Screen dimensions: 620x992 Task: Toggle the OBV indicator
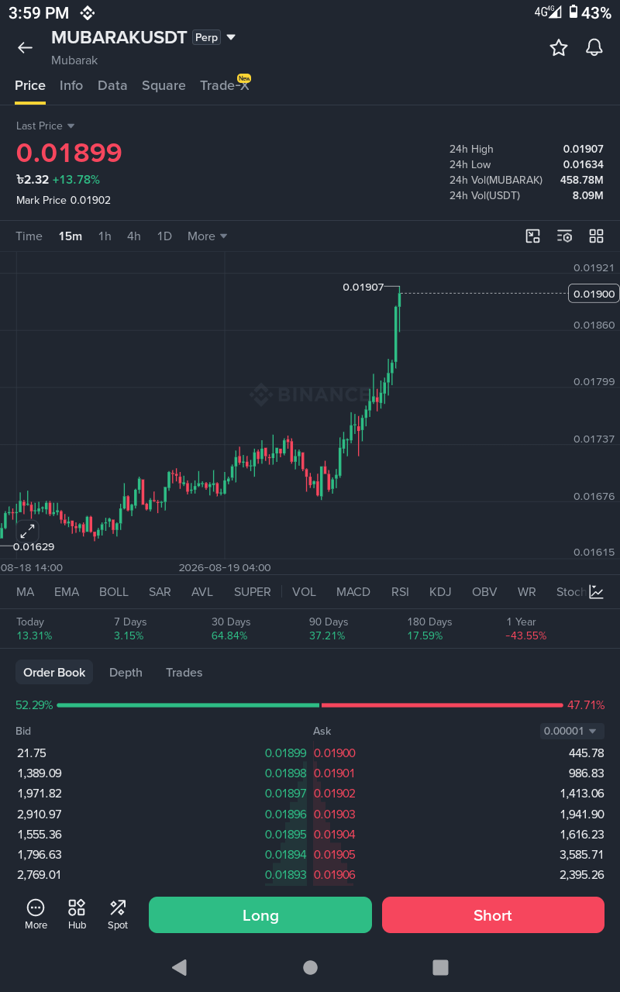484,592
